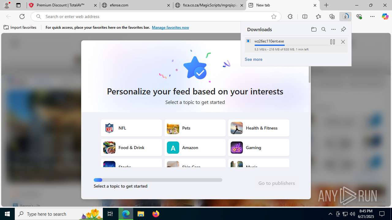The width and height of the screenshot is (392, 220).
Task: Select the Pets topic
Action: [195, 128]
